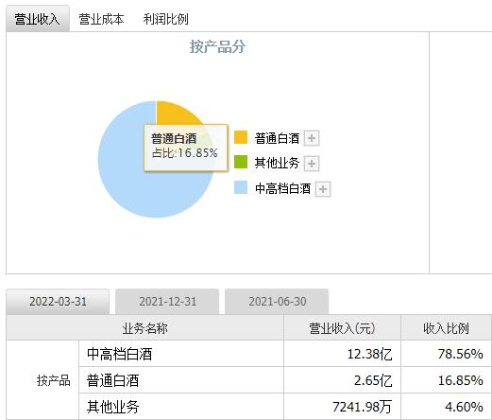Expand the 中高档白酒 plus icon
The height and width of the screenshot is (420, 492).
coord(323,189)
